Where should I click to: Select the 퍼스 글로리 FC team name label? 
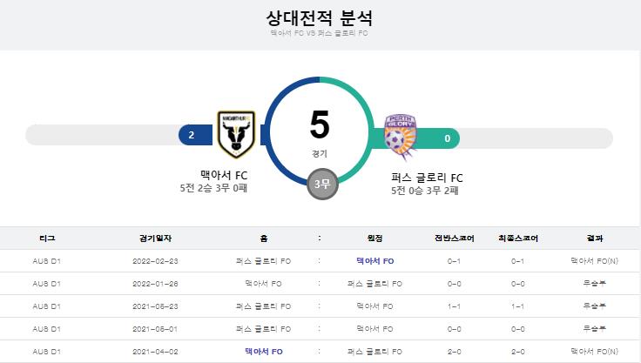pyautogui.click(x=427, y=178)
